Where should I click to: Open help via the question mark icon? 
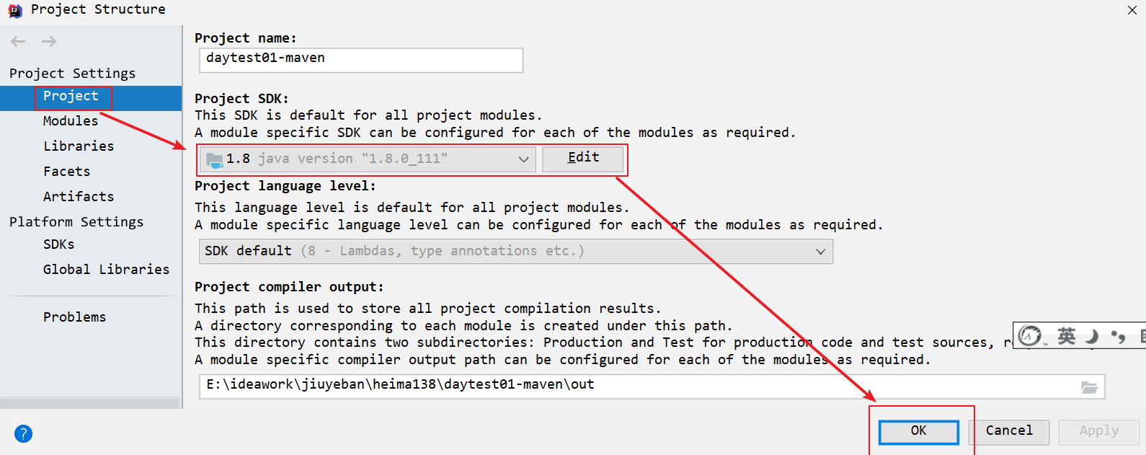(x=23, y=433)
